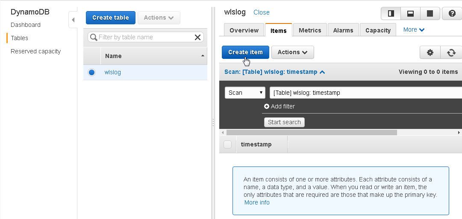Tick the select-all checkbox beside timestamp
This screenshot has width=462, height=219.
tap(227, 145)
